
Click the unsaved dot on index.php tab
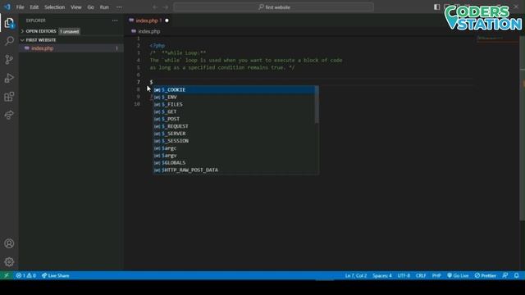tap(167, 20)
